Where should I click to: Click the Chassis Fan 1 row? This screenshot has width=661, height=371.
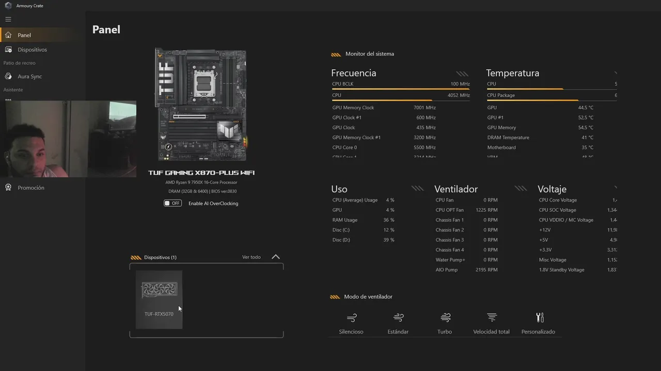467,220
